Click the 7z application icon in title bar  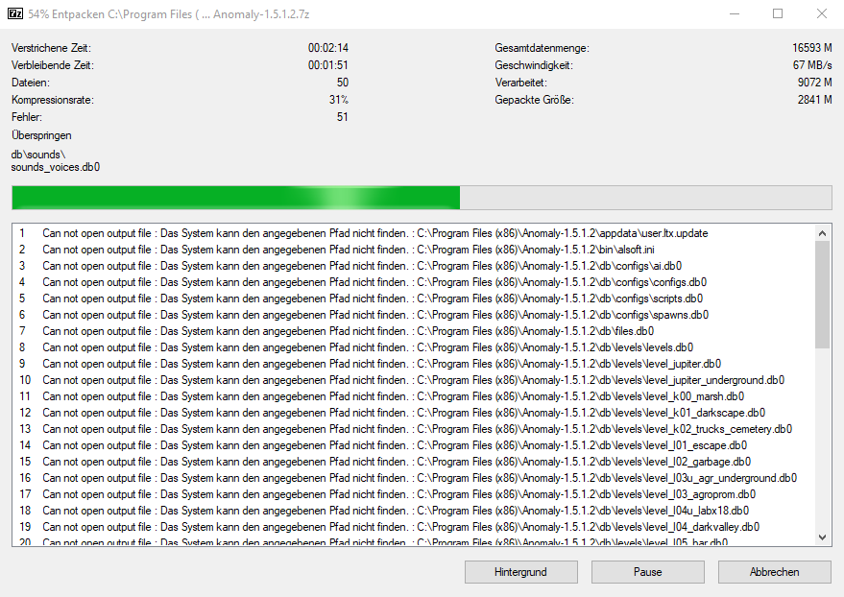click(x=15, y=14)
